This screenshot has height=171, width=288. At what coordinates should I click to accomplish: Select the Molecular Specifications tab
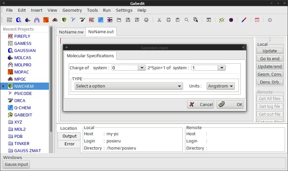coord(90,56)
